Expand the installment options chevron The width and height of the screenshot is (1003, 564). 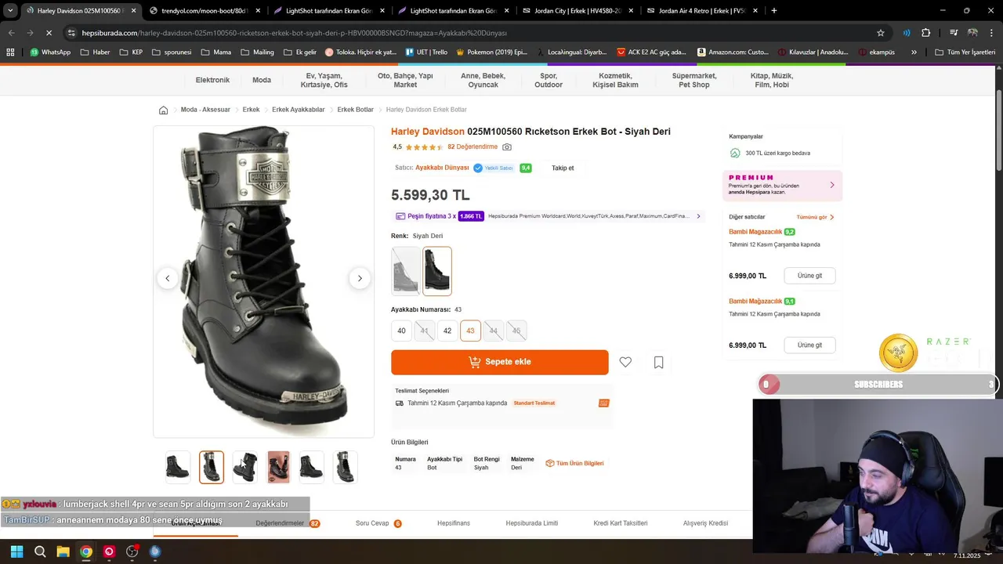click(x=699, y=216)
